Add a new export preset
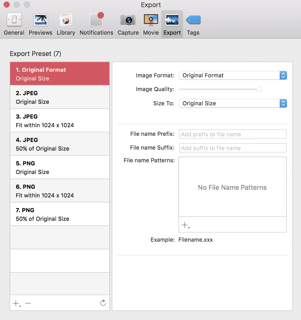The image size is (301, 320). tap(17, 303)
